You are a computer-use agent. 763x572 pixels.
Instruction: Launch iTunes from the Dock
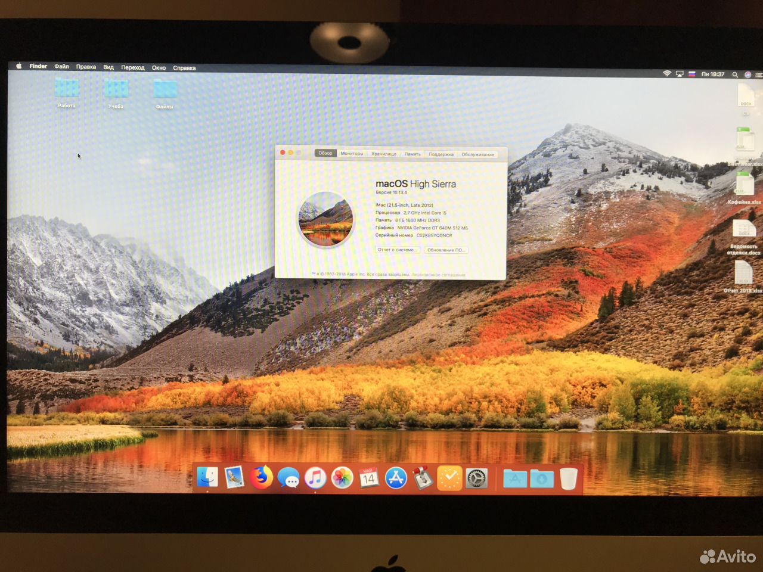[x=315, y=478]
